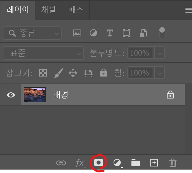Click the link layers chain icon
192x173 pixels.
coord(61,163)
